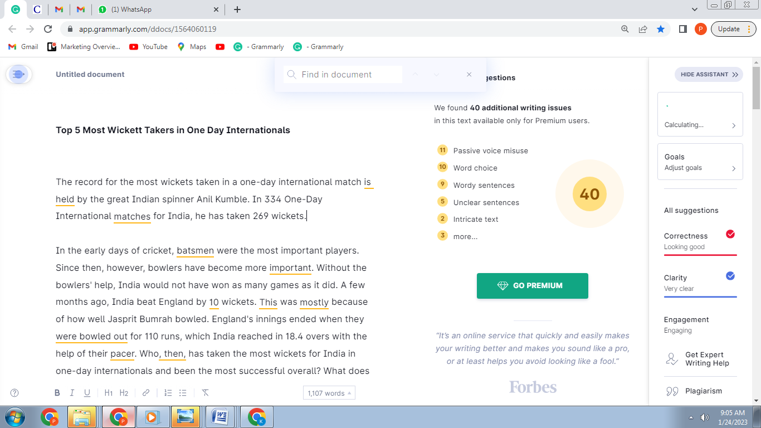Click the underlined phrase 'were bowled out'
Viewport: 761px width, 428px height.
pos(92,337)
